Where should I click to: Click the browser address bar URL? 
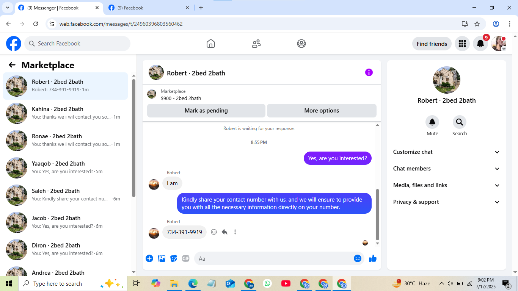click(121, 24)
